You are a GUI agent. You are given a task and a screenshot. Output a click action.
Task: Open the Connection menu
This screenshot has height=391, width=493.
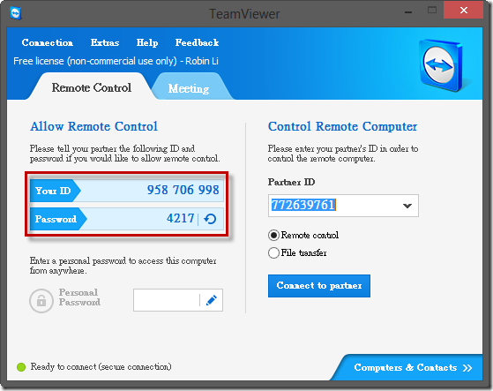coord(47,42)
